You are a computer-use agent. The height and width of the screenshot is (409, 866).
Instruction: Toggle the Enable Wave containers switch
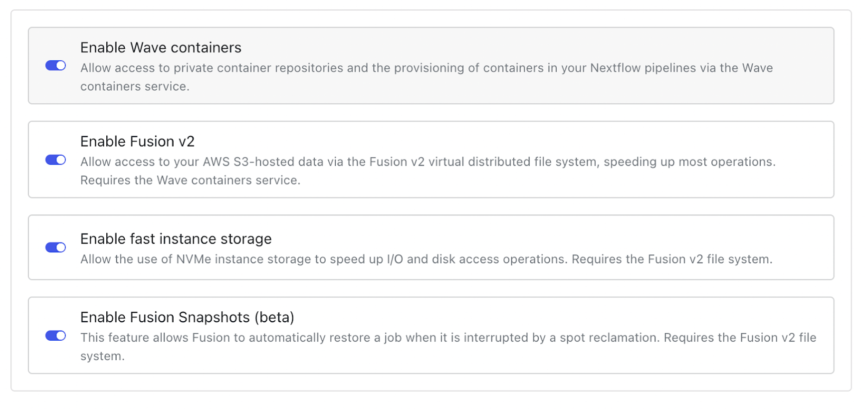click(55, 66)
